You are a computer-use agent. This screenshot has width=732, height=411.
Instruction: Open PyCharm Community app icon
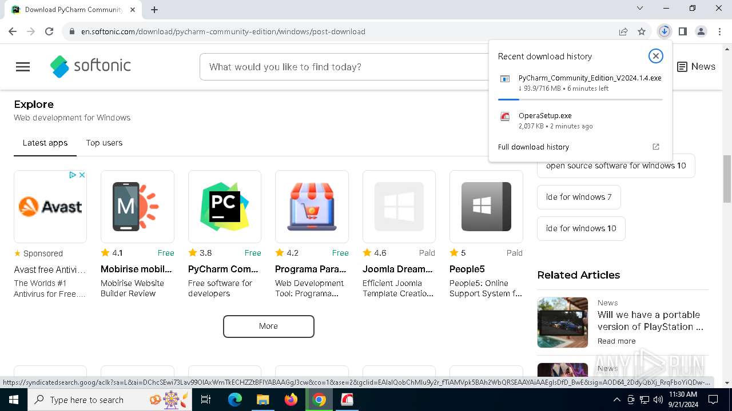pyautogui.click(x=225, y=207)
